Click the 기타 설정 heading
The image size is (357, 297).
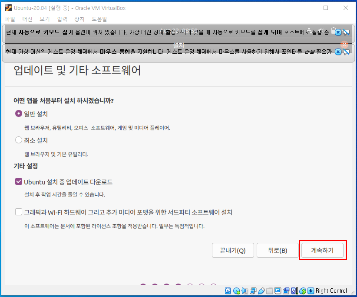tap(26, 166)
